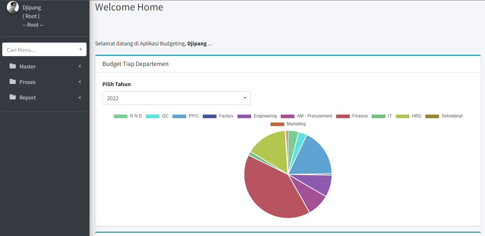Open the Pilih Tahun 2022 dropdown
The height and width of the screenshot is (236, 485).
tap(176, 98)
